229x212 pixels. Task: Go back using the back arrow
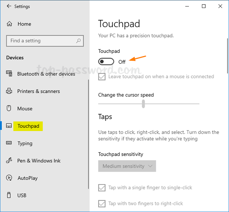(x=7, y=6)
